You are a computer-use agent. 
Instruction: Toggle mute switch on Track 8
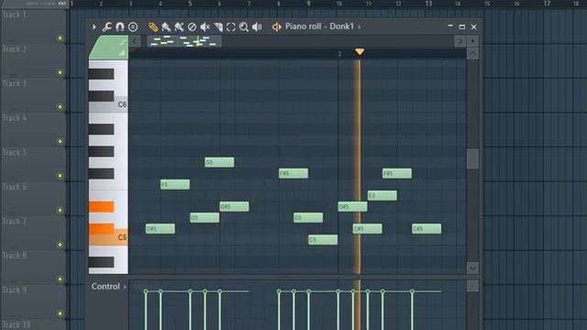coord(61,279)
